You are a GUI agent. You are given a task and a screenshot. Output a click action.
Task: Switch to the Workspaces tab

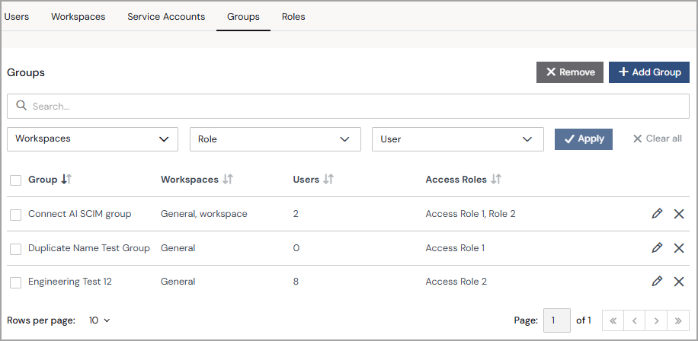(78, 17)
